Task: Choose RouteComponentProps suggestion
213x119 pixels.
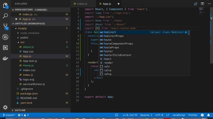Action: coord(144,44)
